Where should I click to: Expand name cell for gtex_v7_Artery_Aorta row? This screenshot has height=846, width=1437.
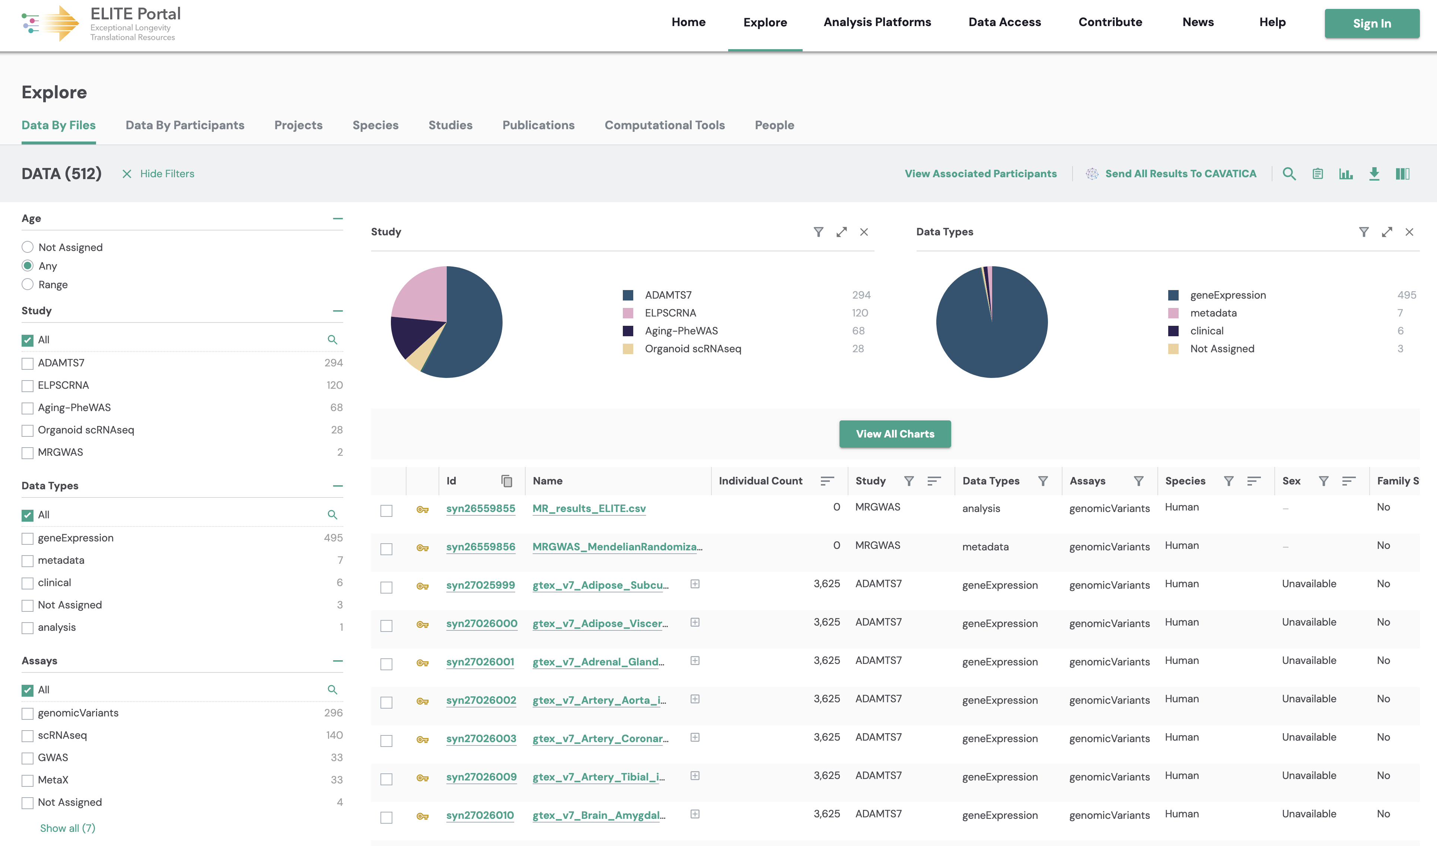click(695, 699)
